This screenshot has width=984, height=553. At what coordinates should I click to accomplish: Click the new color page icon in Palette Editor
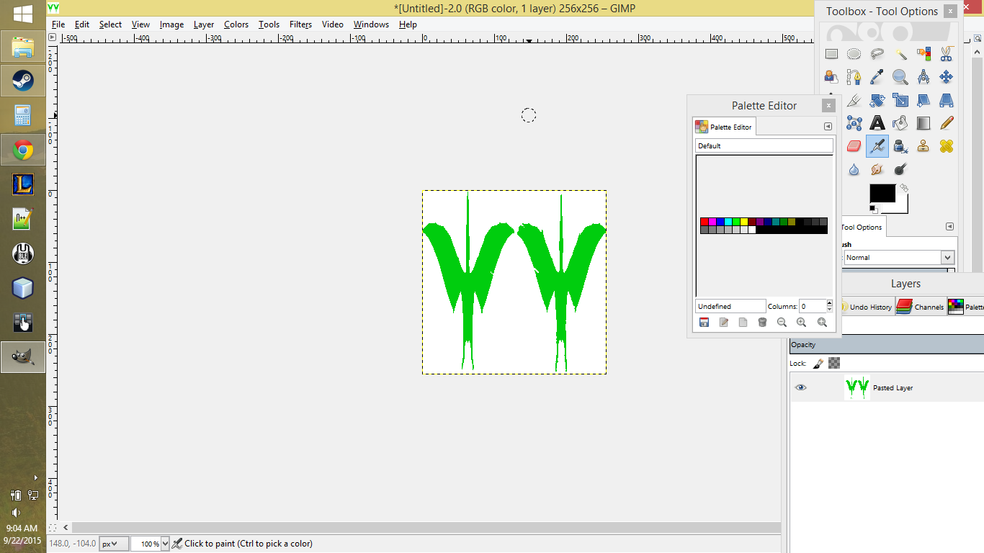click(743, 323)
